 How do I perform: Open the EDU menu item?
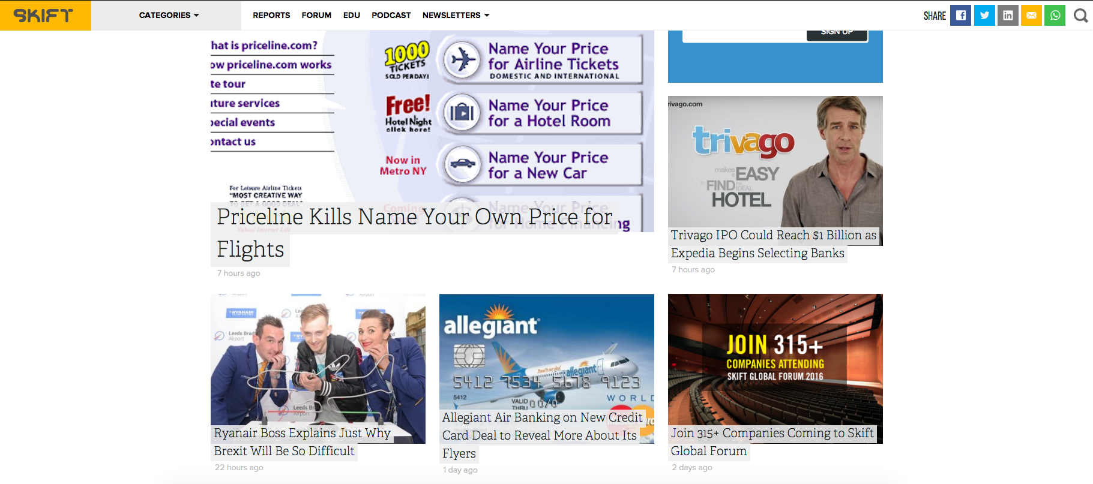point(352,15)
